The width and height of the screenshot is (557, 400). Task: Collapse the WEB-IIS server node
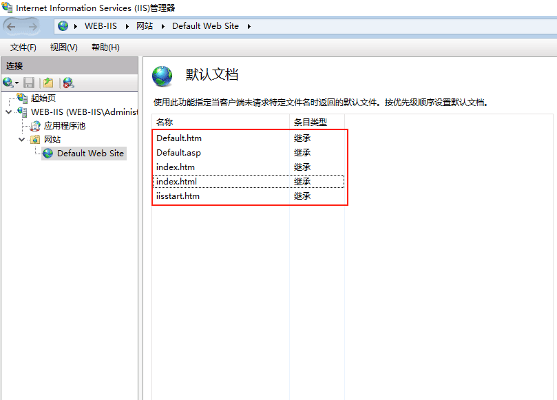[9, 112]
